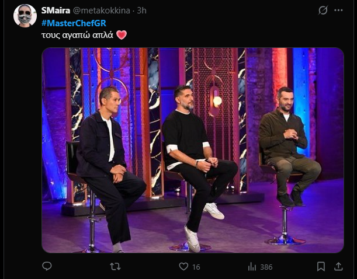View the tweet analytics bar-chart icon
Image resolution: width=357 pixels, height=279 pixels.
click(252, 266)
